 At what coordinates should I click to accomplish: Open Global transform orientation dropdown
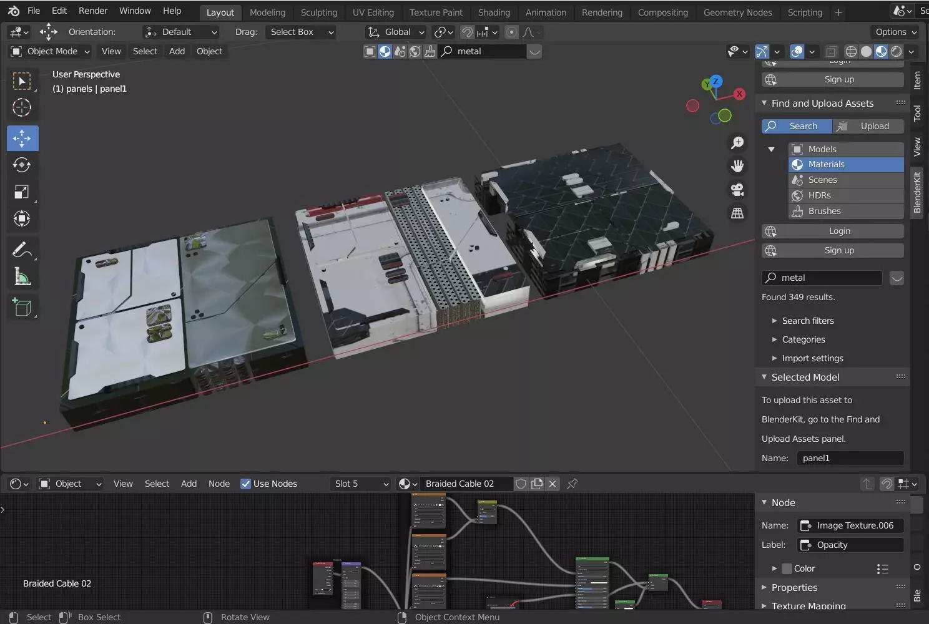396,32
